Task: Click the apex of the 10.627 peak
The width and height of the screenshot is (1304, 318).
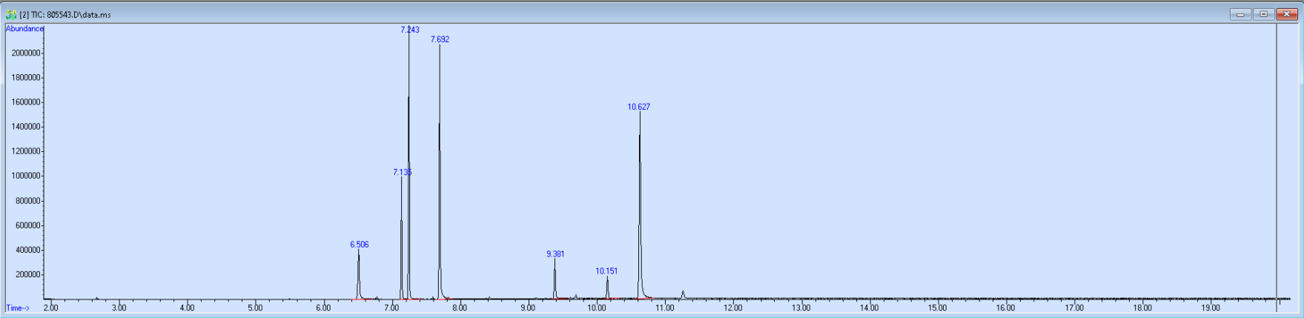Action: point(640,113)
